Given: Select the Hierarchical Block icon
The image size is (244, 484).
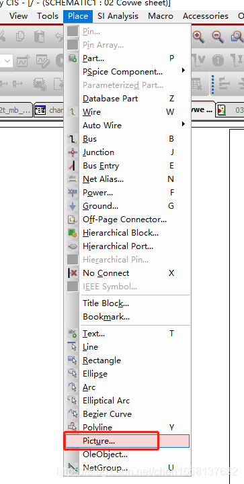Looking at the screenshot, I should click(73, 233).
